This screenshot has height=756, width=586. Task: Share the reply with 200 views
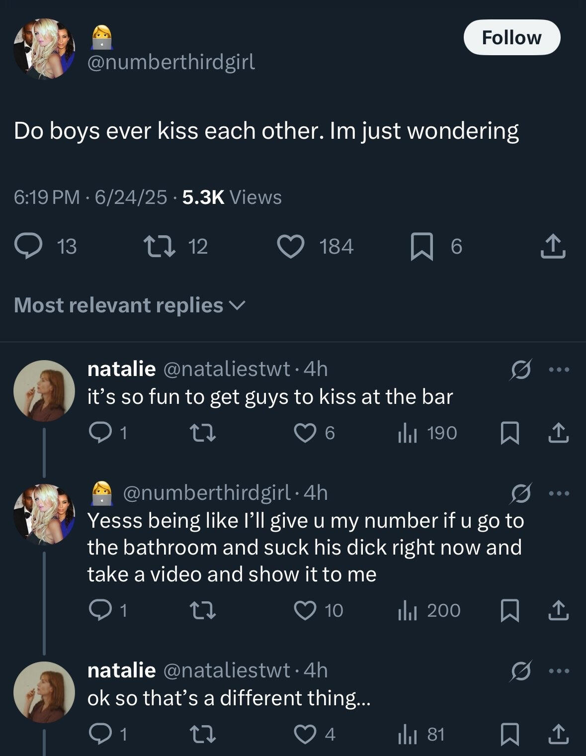pyautogui.click(x=558, y=610)
